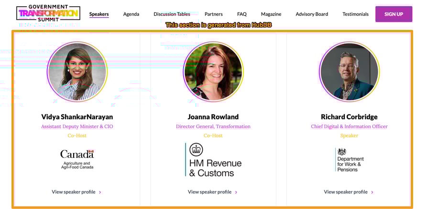Select Richard Corbridge's circular portrait
427x209 pixels.
[x=349, y=72]
